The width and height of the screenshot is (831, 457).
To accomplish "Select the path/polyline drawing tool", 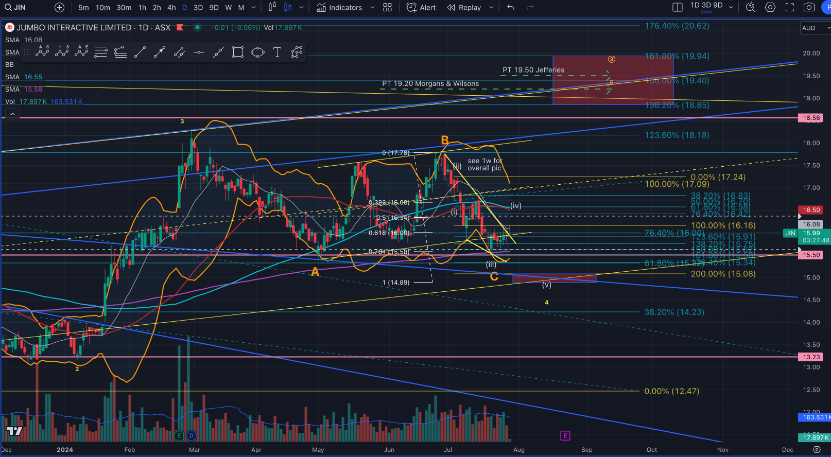I will pyautogui.click(x=297, y=51).
